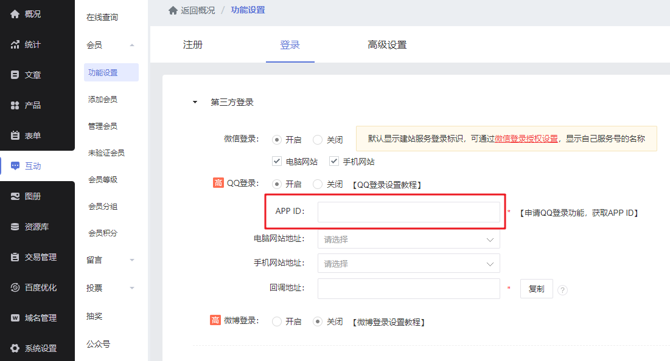The height and width of the screenshot is (361, 670).
Task: Toggle the 手机网站 checkbox
Action: pyautogui.click(x=334, y=161)
